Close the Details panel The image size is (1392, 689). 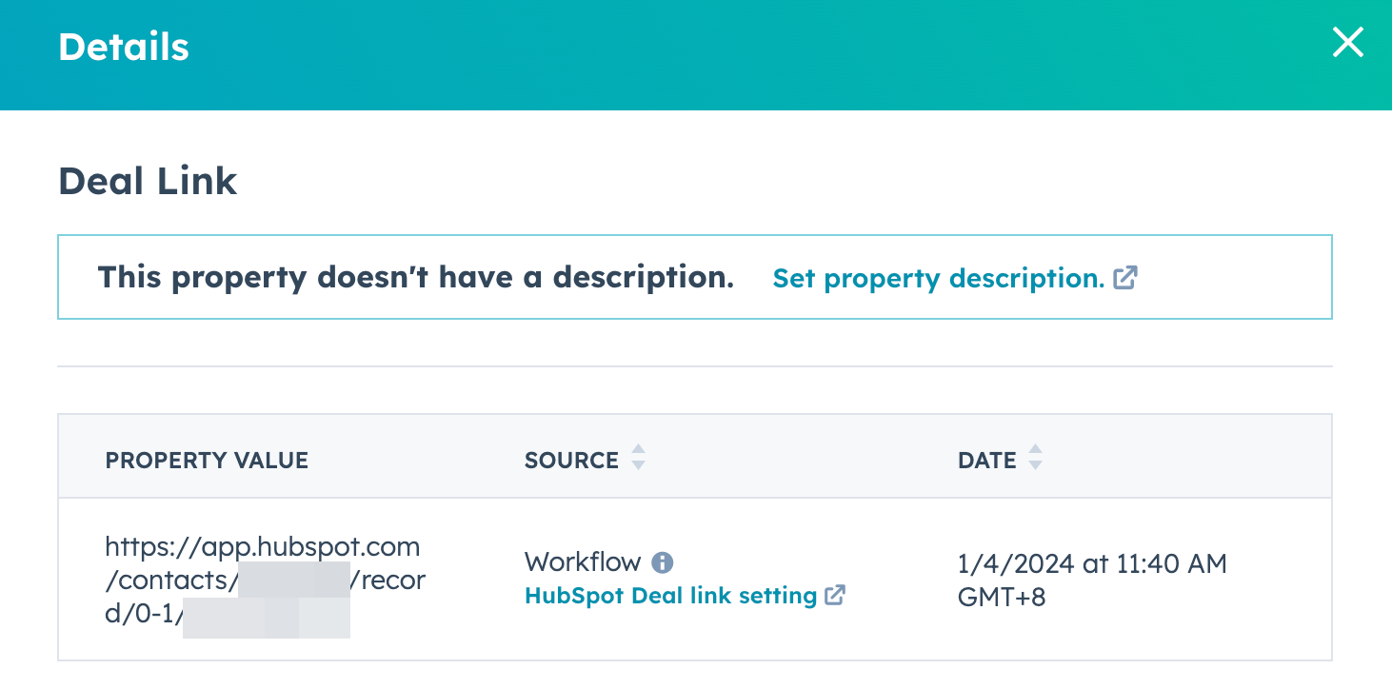point(1348,43)
